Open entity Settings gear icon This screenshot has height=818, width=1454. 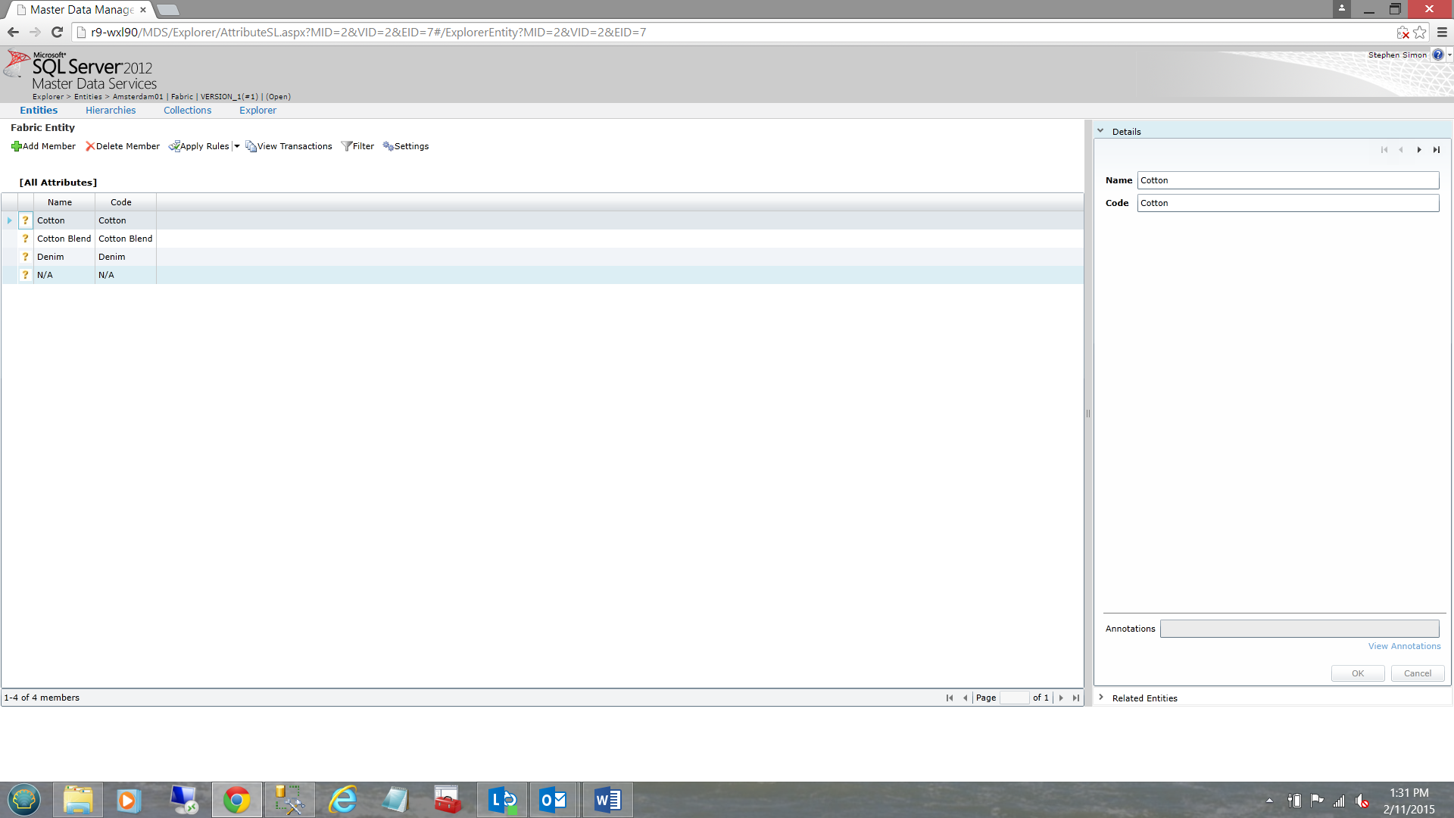(x=388, y=146)
